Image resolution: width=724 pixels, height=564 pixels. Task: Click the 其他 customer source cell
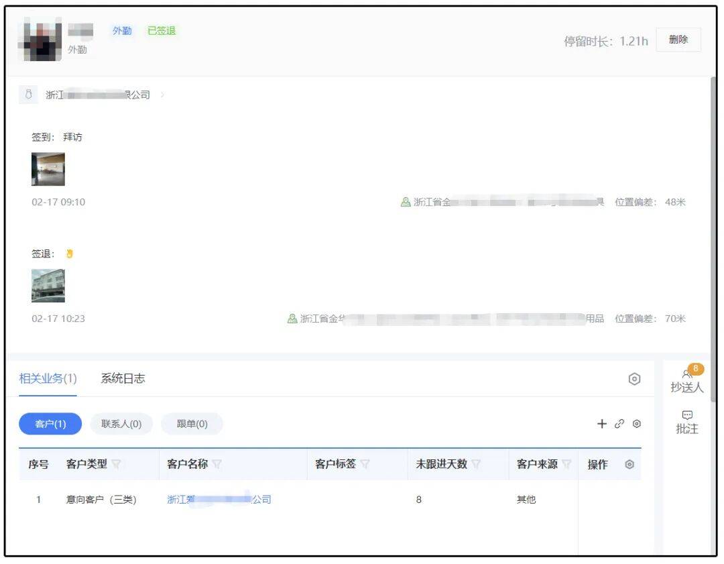click(526, 500)
